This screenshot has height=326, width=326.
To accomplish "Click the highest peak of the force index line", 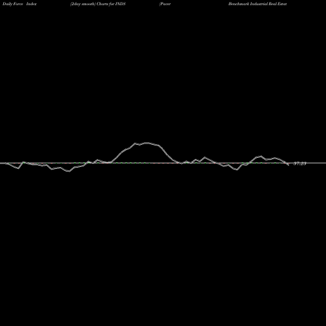I will (x=147, y=143).
